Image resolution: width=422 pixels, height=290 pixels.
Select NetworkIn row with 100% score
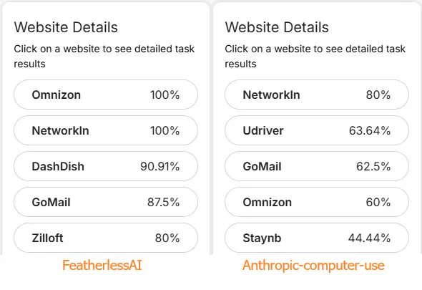pyautogui.click(x=106, y=130)
